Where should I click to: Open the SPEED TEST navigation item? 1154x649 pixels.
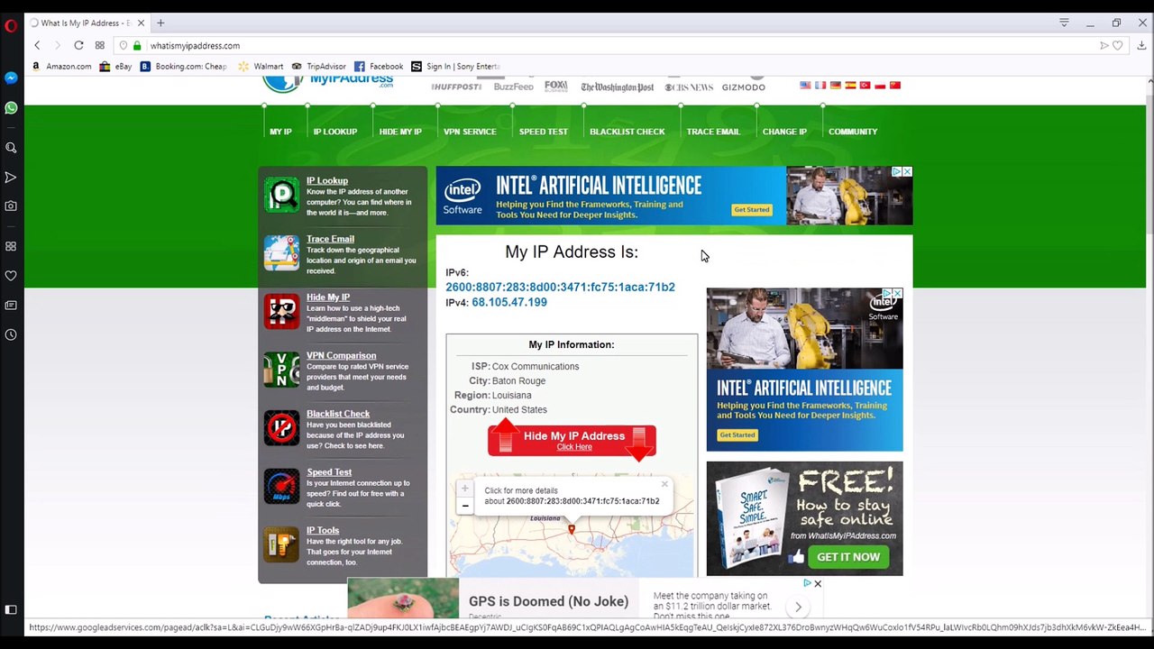tap(544, 132)
